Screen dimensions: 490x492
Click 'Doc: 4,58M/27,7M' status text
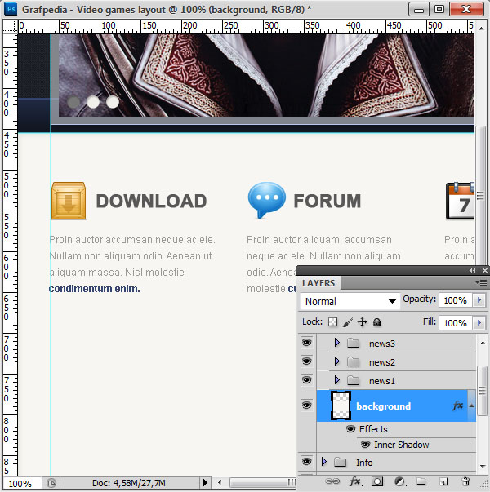[129, 483]
